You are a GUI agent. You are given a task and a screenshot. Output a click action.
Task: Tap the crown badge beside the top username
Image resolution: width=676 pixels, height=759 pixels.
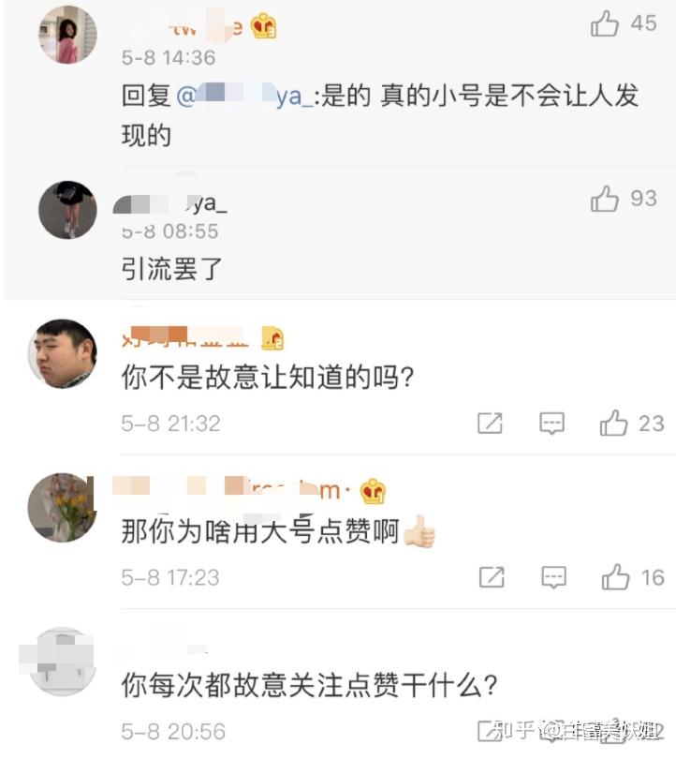(263, 26)
